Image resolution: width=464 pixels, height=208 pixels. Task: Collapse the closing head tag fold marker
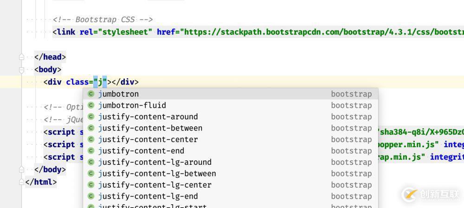coord(21,57)
